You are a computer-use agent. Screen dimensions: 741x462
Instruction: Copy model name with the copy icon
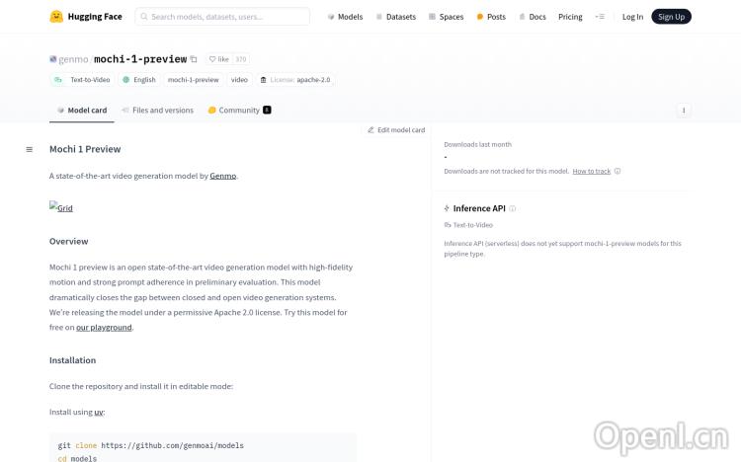coord(194,59)
